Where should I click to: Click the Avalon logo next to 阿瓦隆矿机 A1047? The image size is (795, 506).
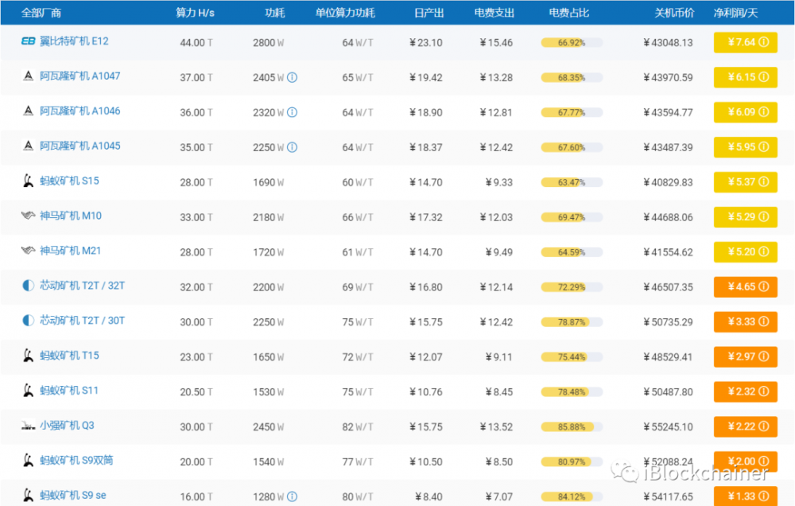coord(28,76)
